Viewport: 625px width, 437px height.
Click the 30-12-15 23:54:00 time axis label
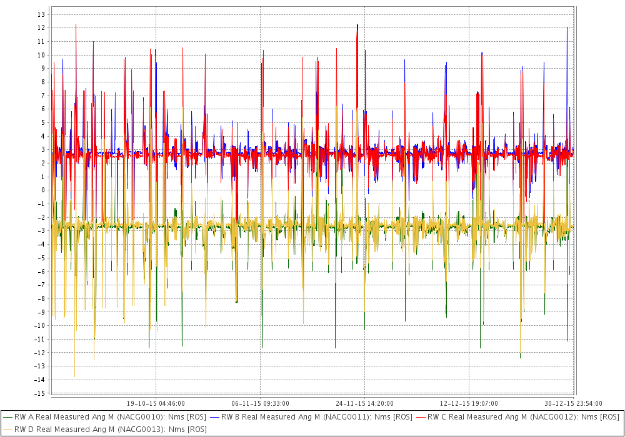click(573, 403)
